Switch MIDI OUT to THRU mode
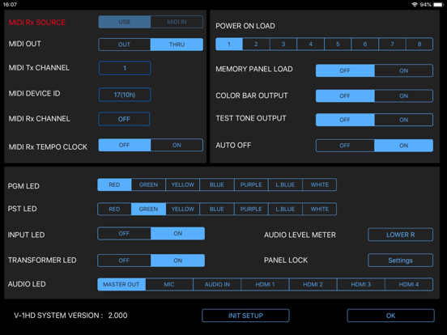Screen dimensions: 447x335 (x=177, y=45)
